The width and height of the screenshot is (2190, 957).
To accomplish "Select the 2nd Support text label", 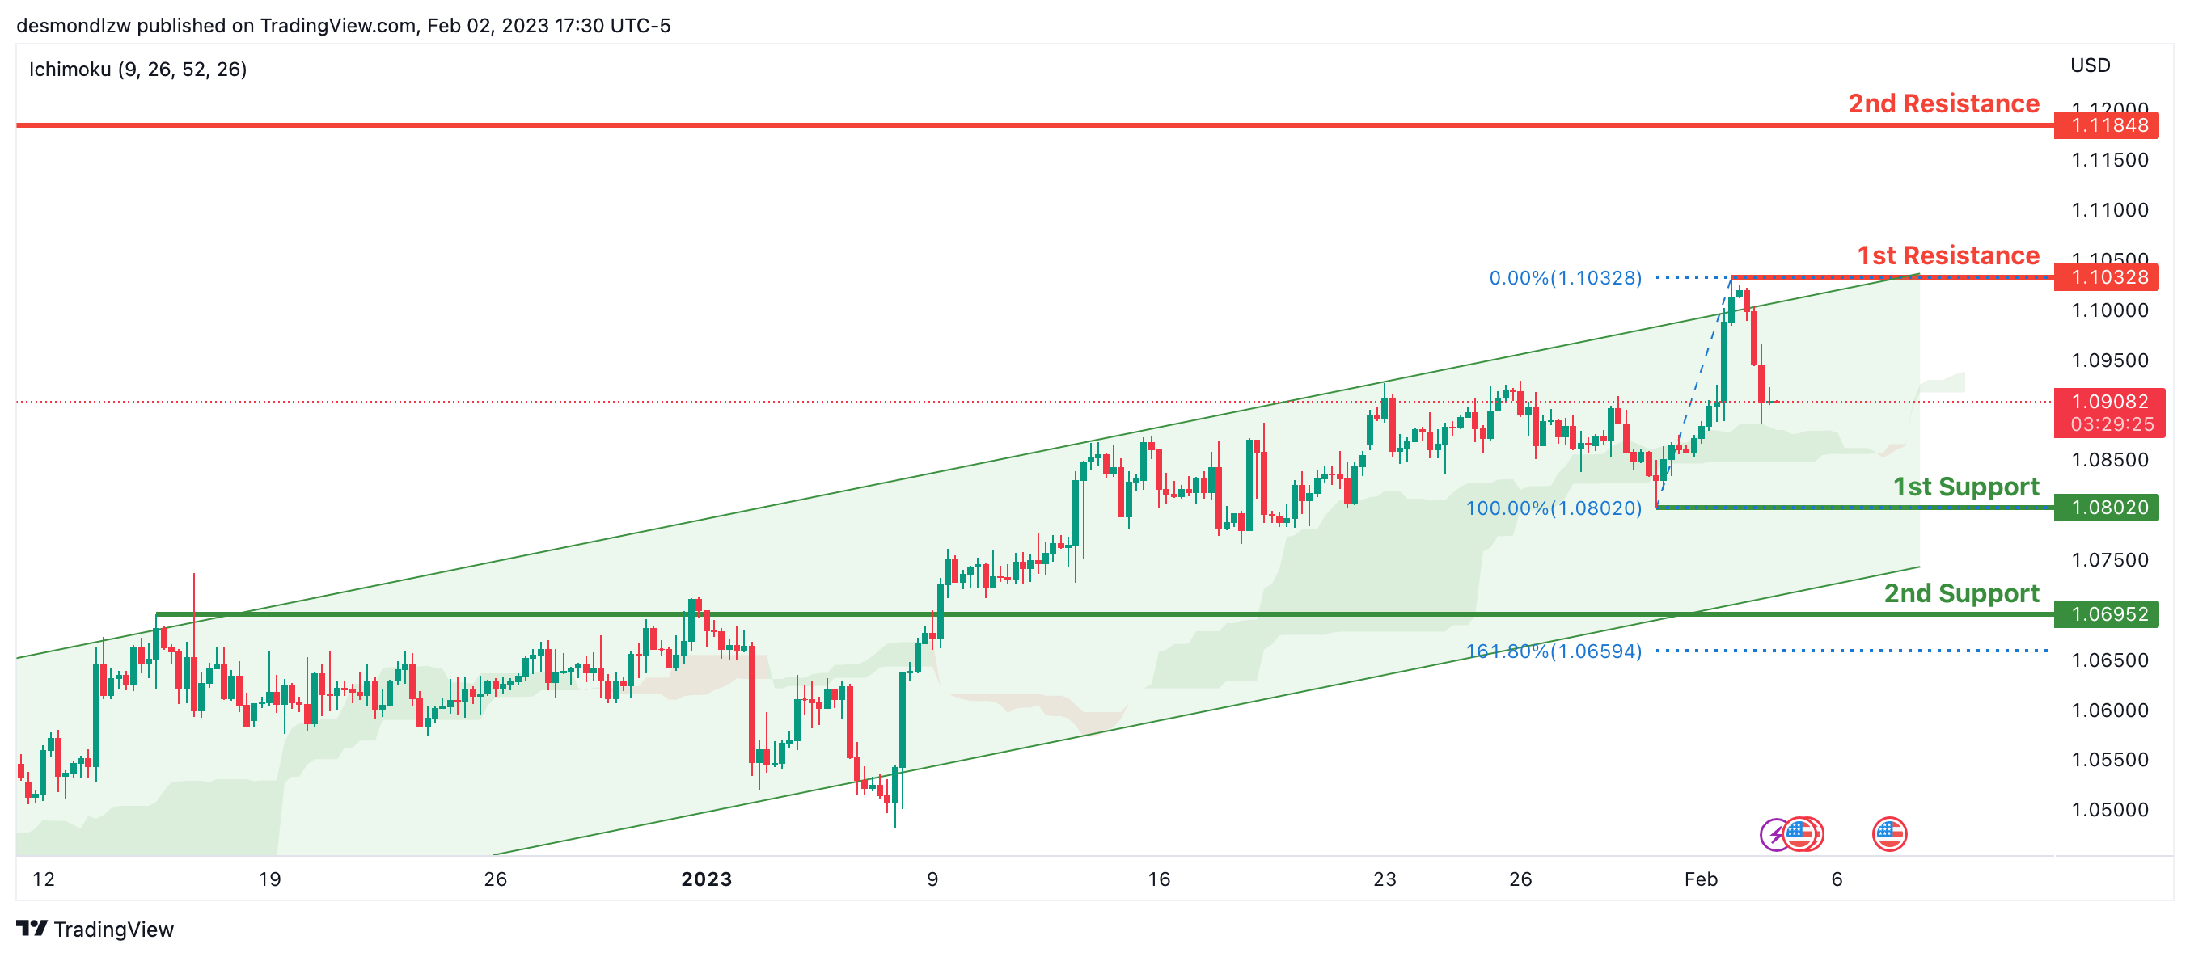I will [1960, 593].
